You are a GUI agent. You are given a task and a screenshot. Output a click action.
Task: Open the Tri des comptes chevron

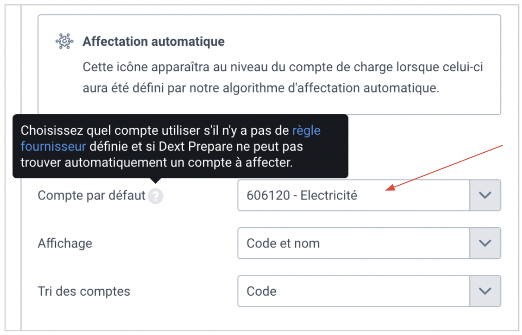coord(485,291)
